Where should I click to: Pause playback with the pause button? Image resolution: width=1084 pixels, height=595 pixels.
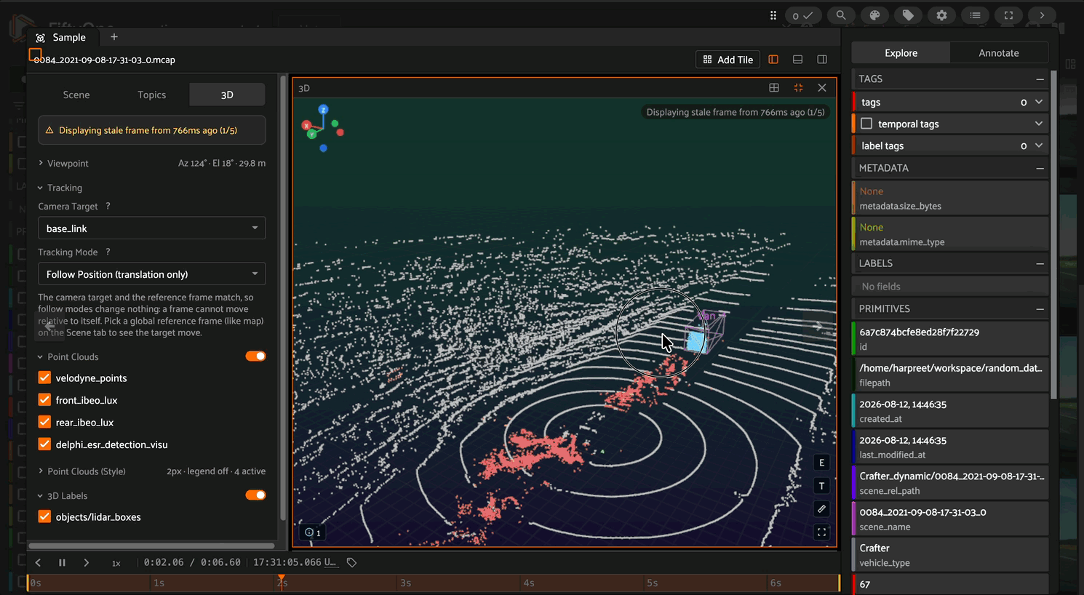[62, 562]
